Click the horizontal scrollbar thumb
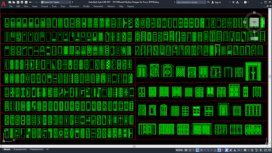The height and width of the screenshot is (153, 272). pyautogui.click(x=134, y=146)
